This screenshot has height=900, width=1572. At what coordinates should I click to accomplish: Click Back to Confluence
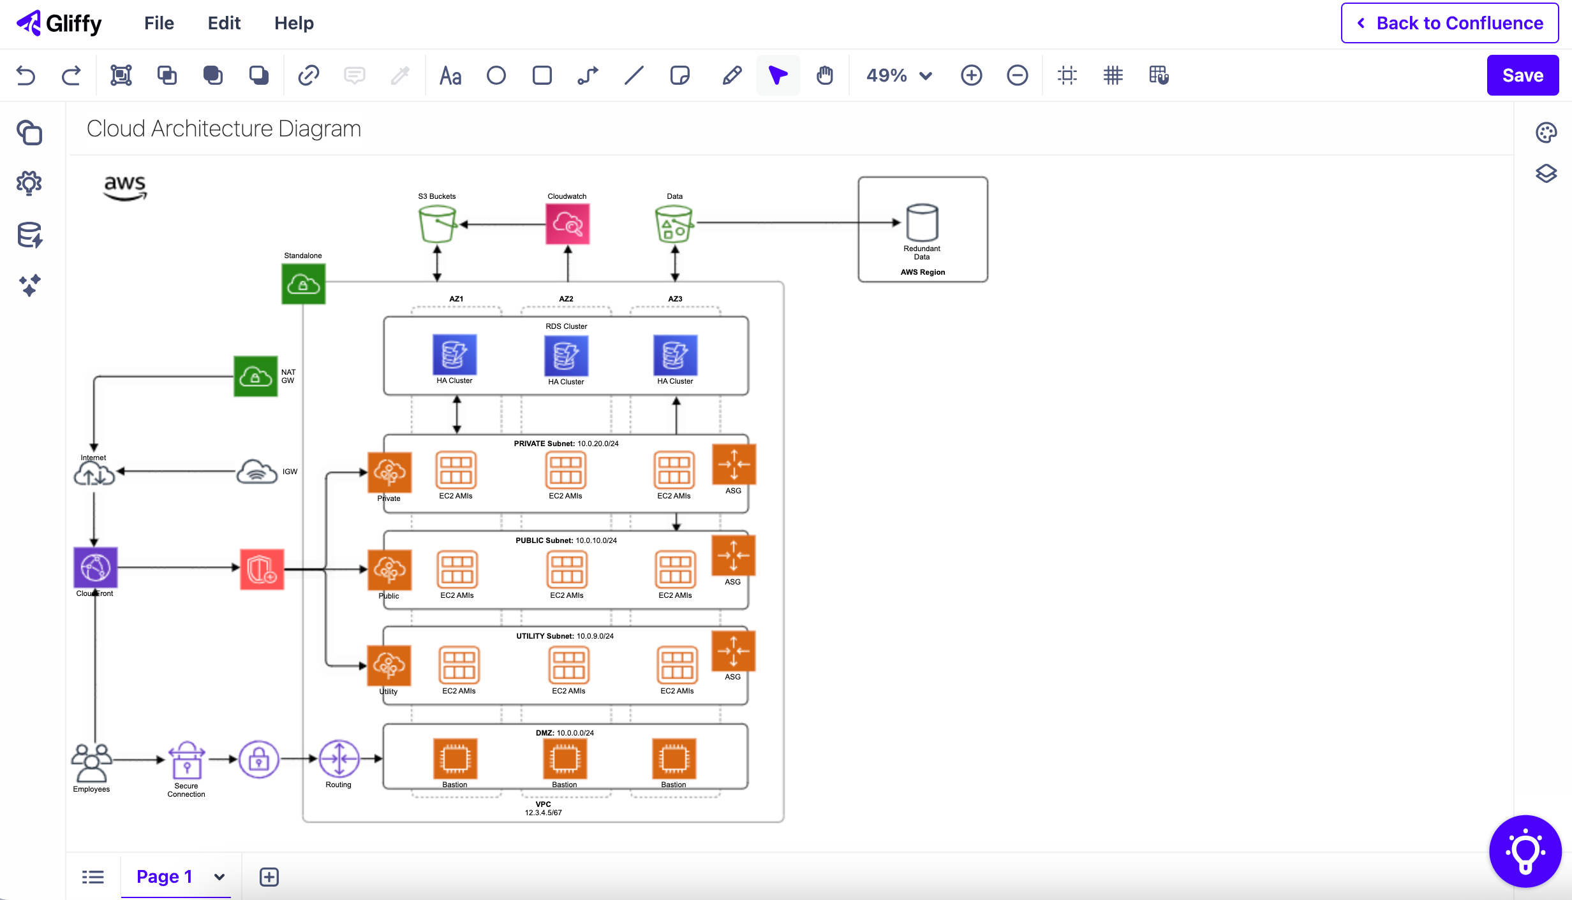pos(1449,23)
